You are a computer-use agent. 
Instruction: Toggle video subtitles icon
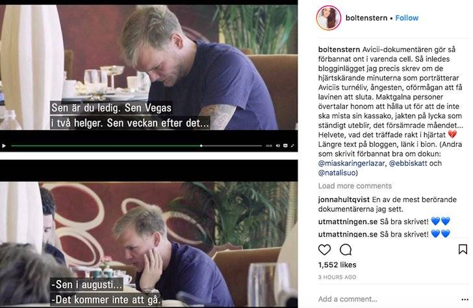[285, 146]
